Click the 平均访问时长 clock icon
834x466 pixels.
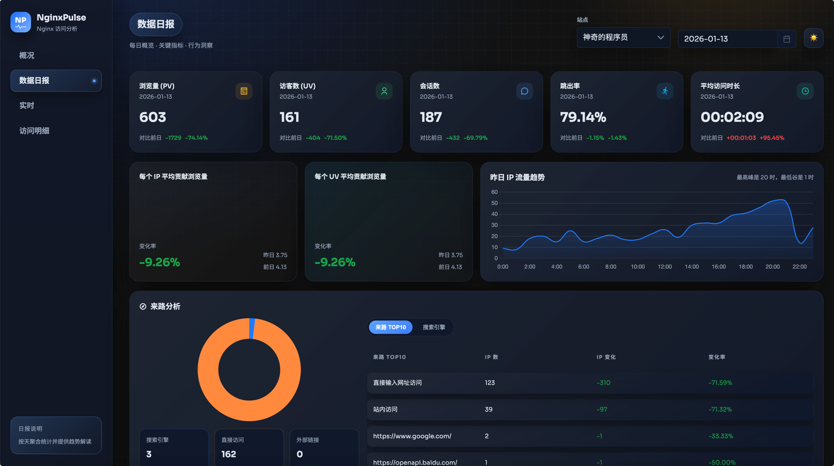(x=805, y=91)
